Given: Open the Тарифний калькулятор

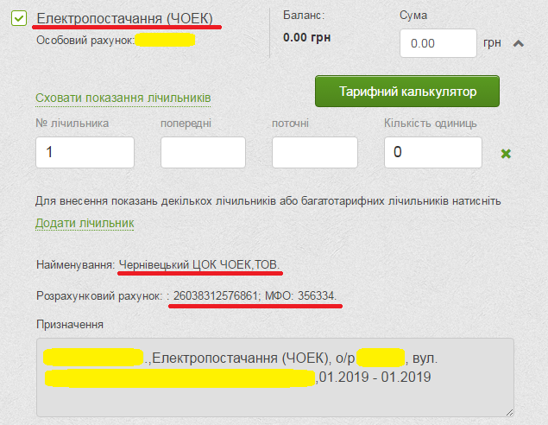Looking at the screenshot, I should point(407,91).
